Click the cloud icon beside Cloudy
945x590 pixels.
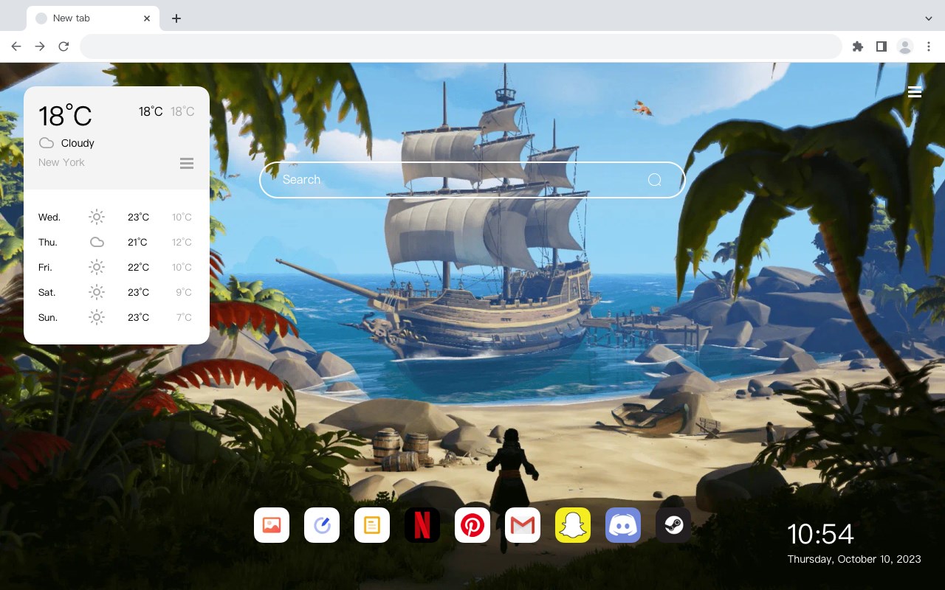tap(47, 143)
